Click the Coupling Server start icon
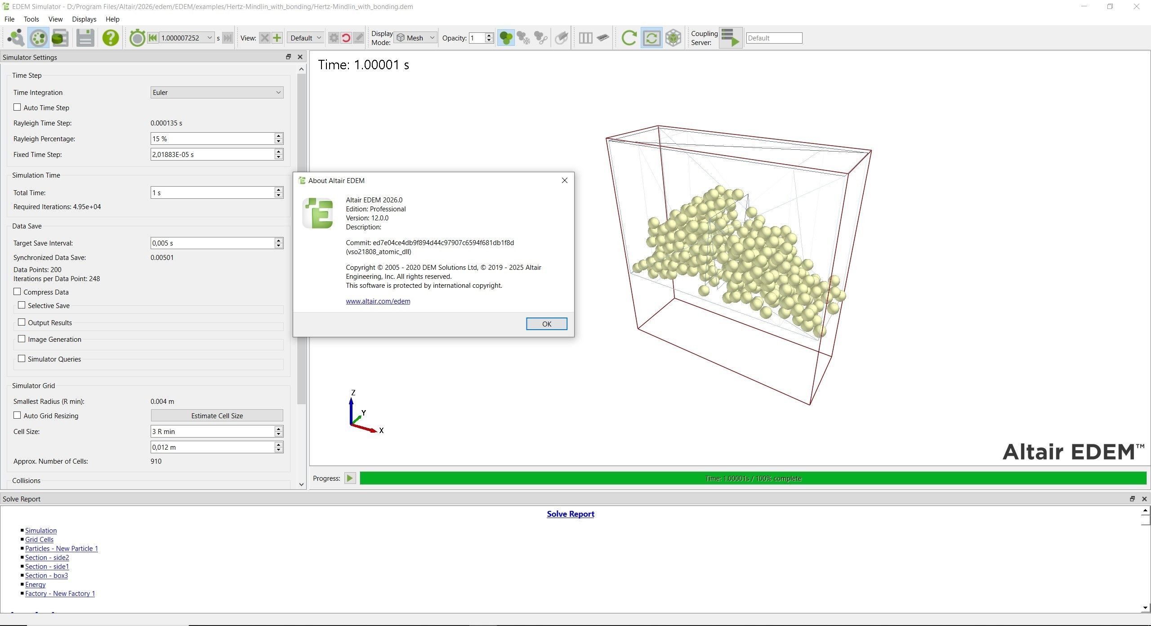The width and height of the screenshot is (1151, 626). tap(730, 38)
